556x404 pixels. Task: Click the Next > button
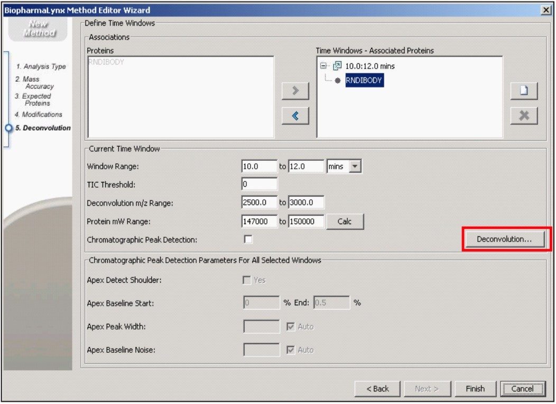[427, 389]
